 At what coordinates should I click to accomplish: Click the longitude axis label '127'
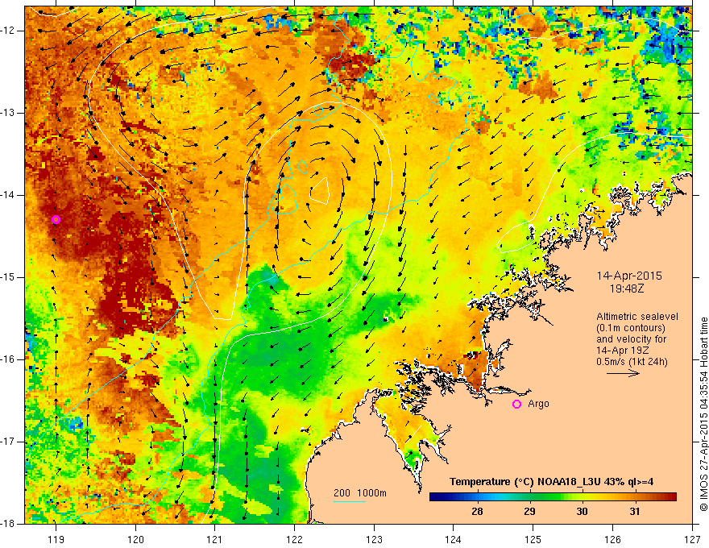pos(692,539)
